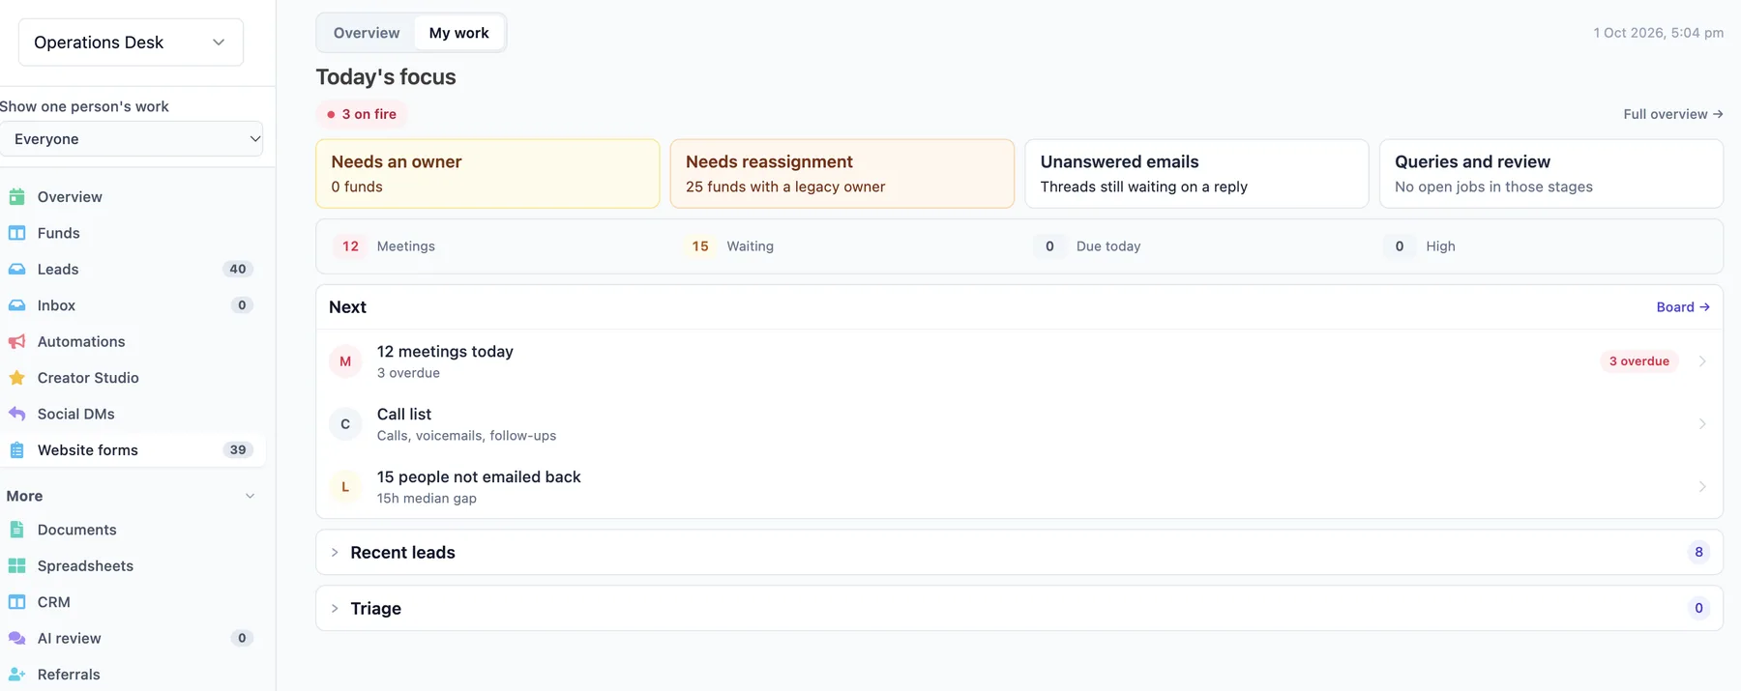Click the 12 Meetings stat

pos(385,246)
